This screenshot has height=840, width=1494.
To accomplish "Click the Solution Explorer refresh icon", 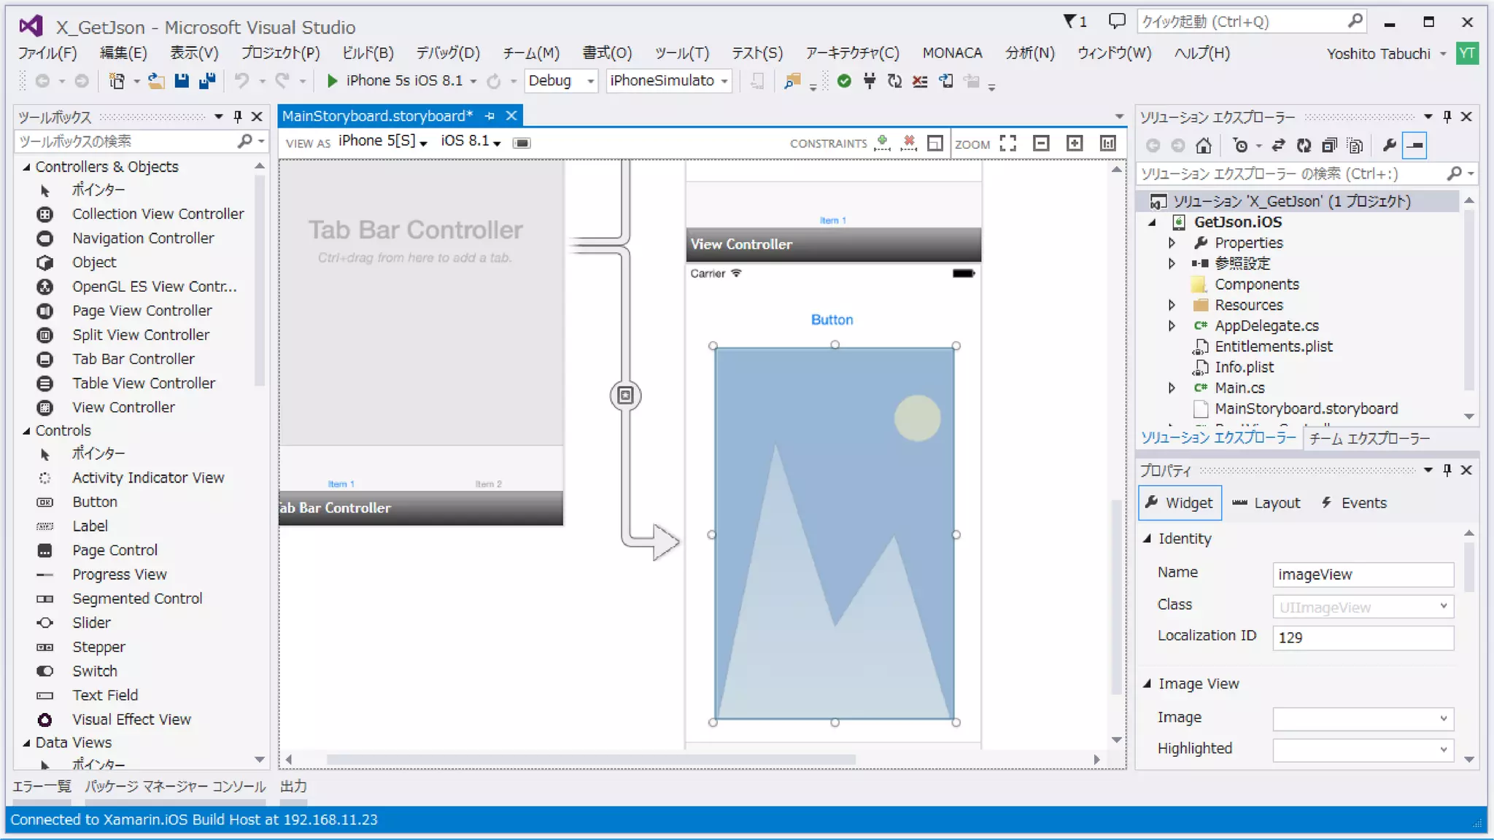I will tap(1304, 146).
